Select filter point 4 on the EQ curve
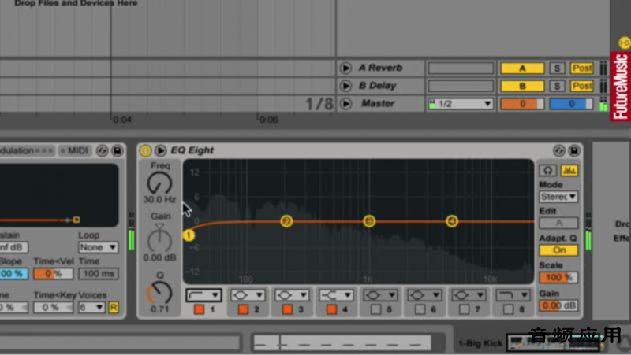631x355 pixels. pyautogui.click(x=452, y=221)
